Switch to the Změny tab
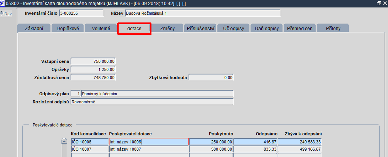The height and width of the screenshot is (157, 388). pos(167,28)
